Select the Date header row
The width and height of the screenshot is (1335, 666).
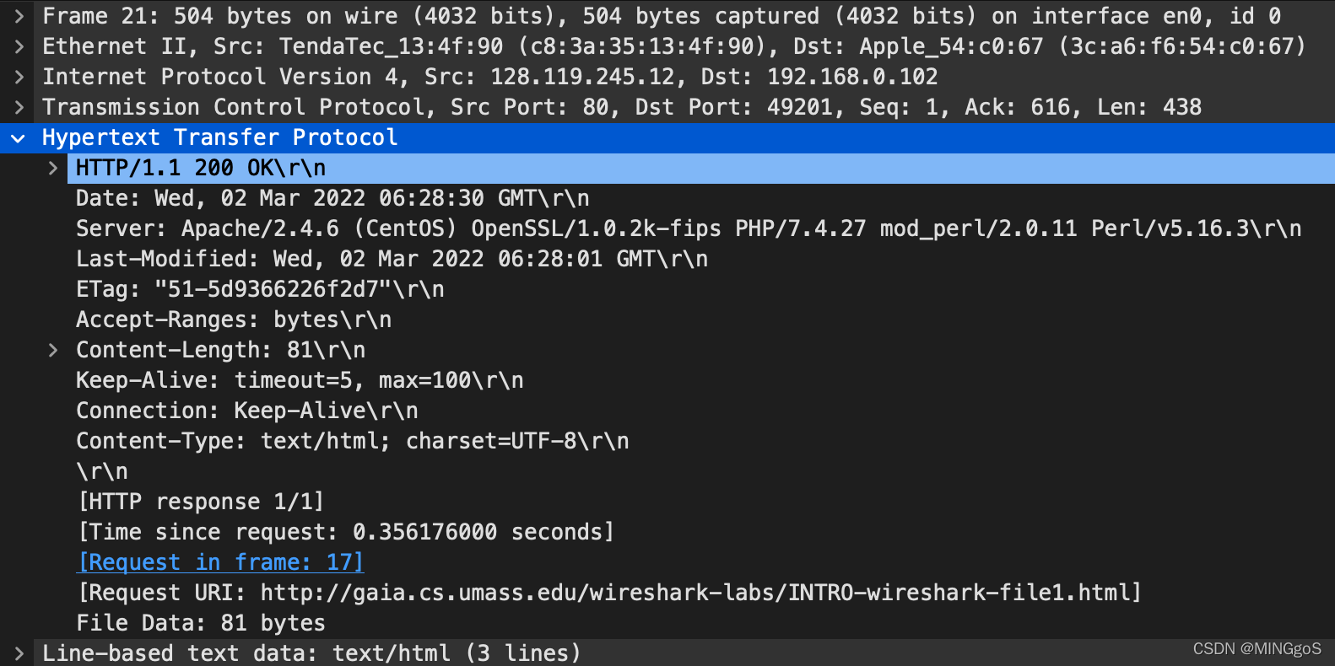tap(332, 197)
